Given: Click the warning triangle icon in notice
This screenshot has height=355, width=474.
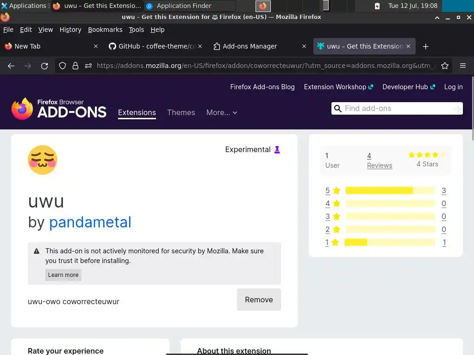Looking at the screenshot, I should pyautogui.click(x=37, y=251).
